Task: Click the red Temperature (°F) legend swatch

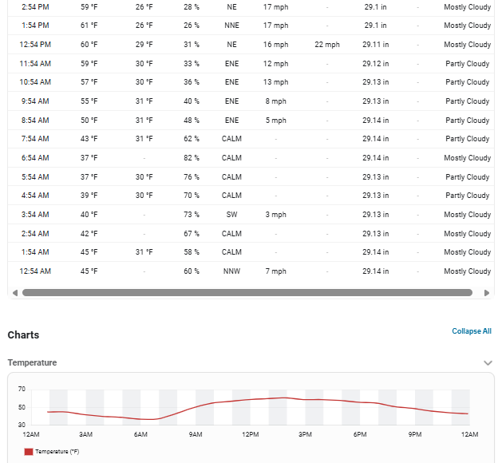Action: click(29, 452)
